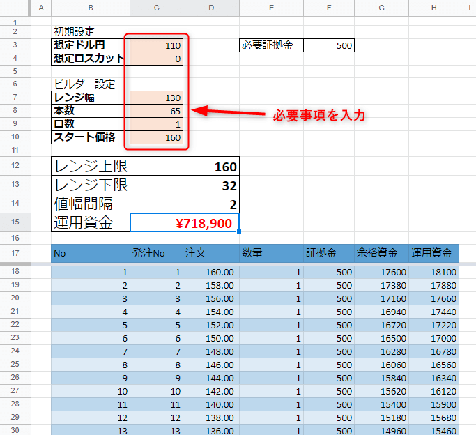Select column B header
The height and width of the screenshot is (435, 476).
point(91,8)
